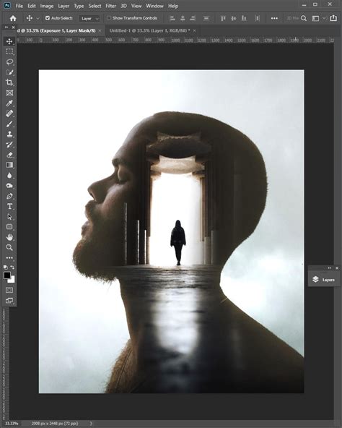
Task: Open the View menu
Action: tap(136, 6)
